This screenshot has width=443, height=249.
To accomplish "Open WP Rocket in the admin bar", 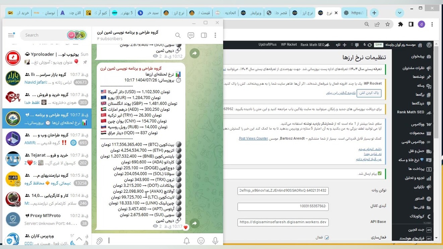I will pyautogui.click(x=289, y=45).
